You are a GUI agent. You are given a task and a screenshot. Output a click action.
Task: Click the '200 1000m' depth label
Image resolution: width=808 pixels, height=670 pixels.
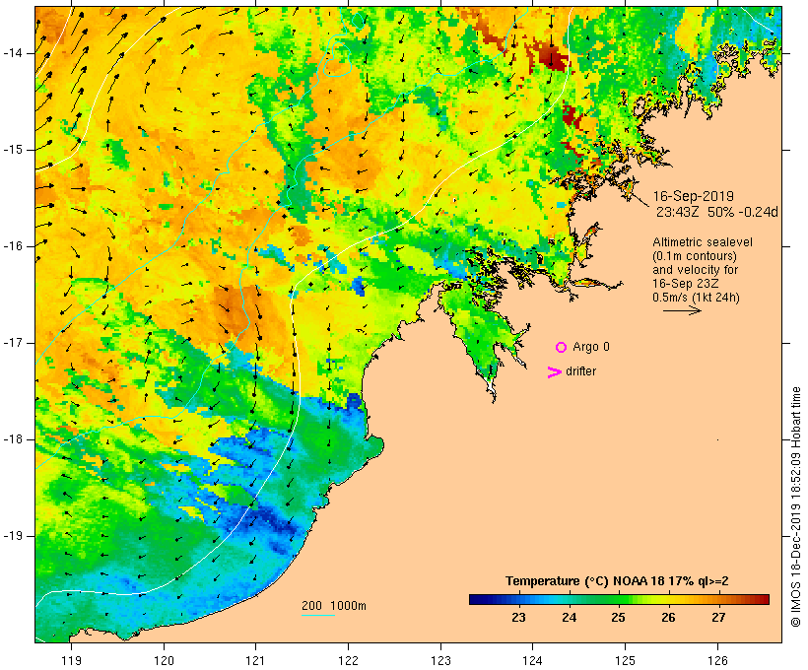click(x=334, y=606)
